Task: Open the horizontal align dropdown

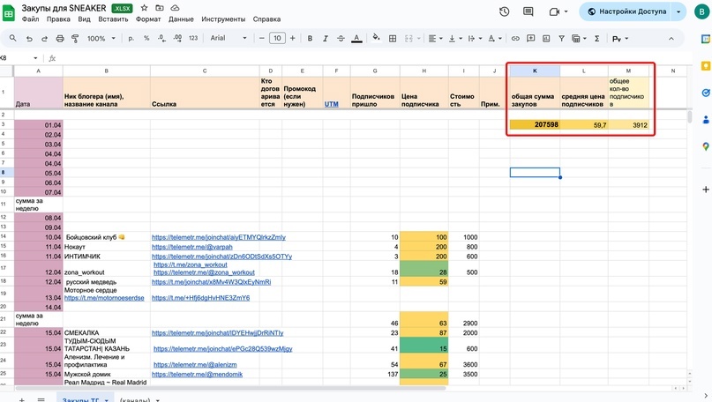Action: (435, 39)
